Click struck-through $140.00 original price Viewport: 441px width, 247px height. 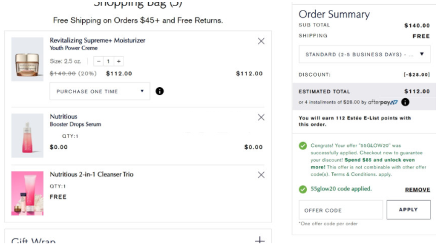pyautogui.click(x=63, y=73)
